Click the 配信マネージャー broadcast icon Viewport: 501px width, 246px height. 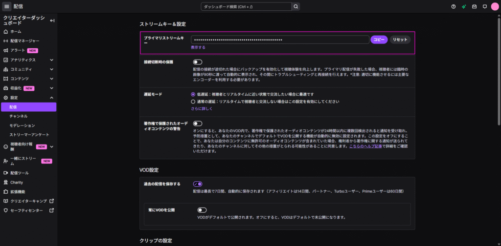click(5, 41)
